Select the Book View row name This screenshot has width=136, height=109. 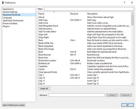43,58
